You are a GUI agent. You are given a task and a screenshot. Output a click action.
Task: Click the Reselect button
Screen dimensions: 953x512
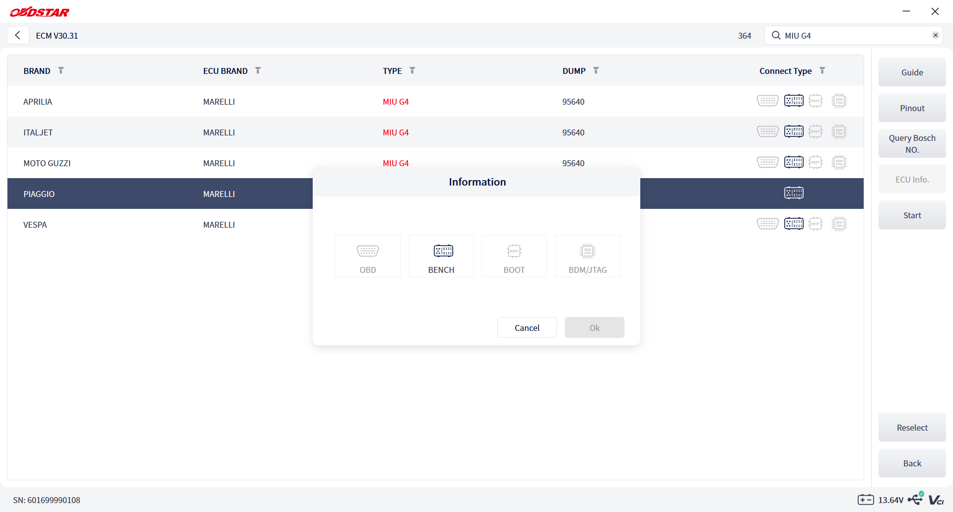pos(912,427)
